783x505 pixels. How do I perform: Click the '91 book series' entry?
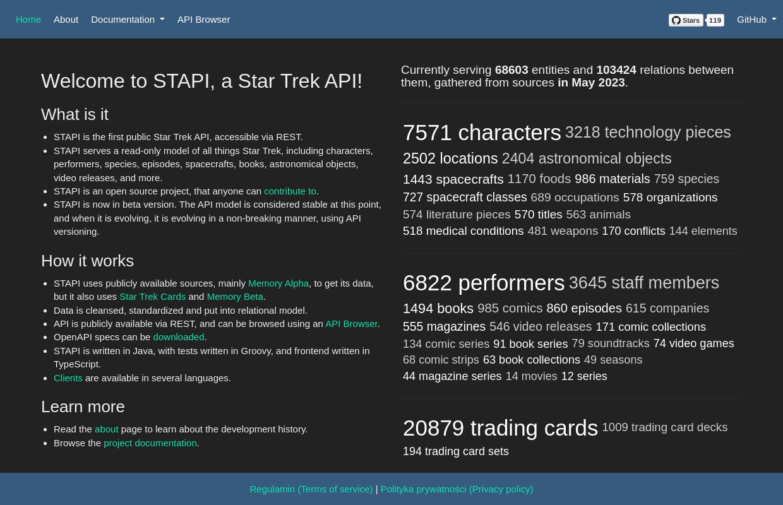coord(530,344)
